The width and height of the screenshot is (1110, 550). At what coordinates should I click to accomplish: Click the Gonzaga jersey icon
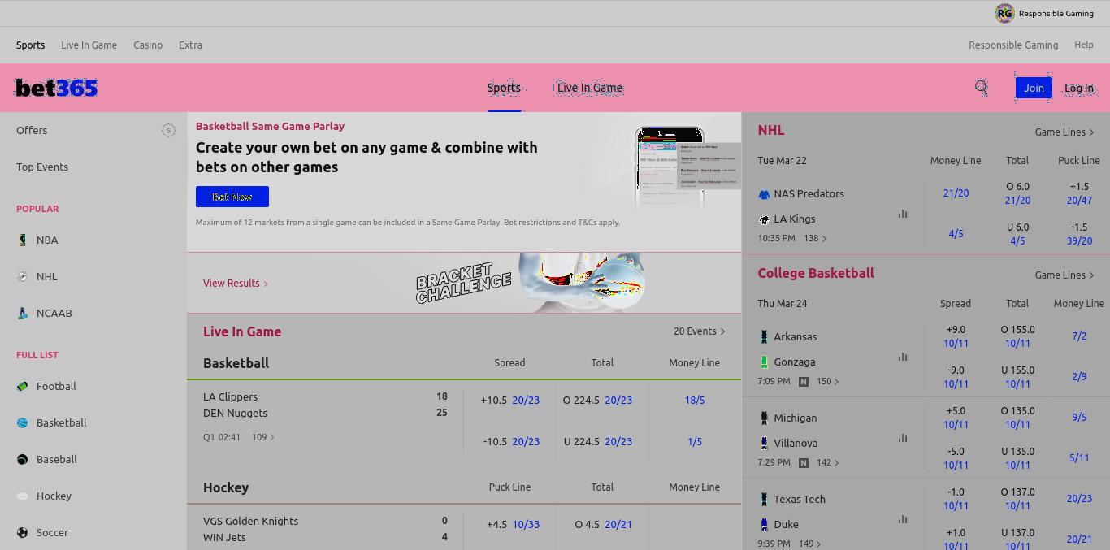point(764,362)
